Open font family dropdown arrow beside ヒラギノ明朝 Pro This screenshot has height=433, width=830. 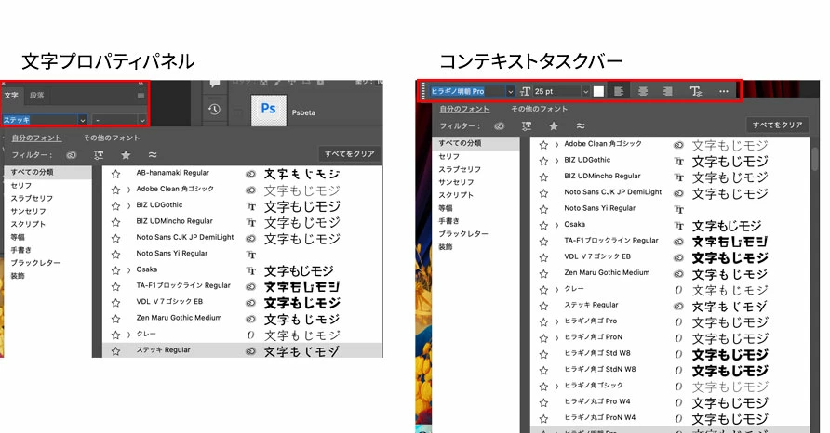[510, 91]
